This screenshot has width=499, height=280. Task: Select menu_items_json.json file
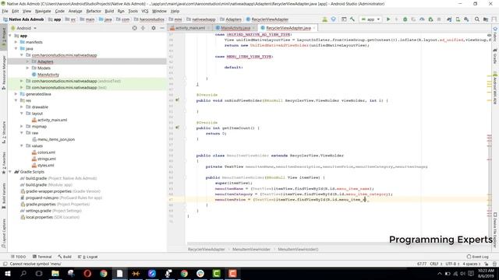(56, 139)
